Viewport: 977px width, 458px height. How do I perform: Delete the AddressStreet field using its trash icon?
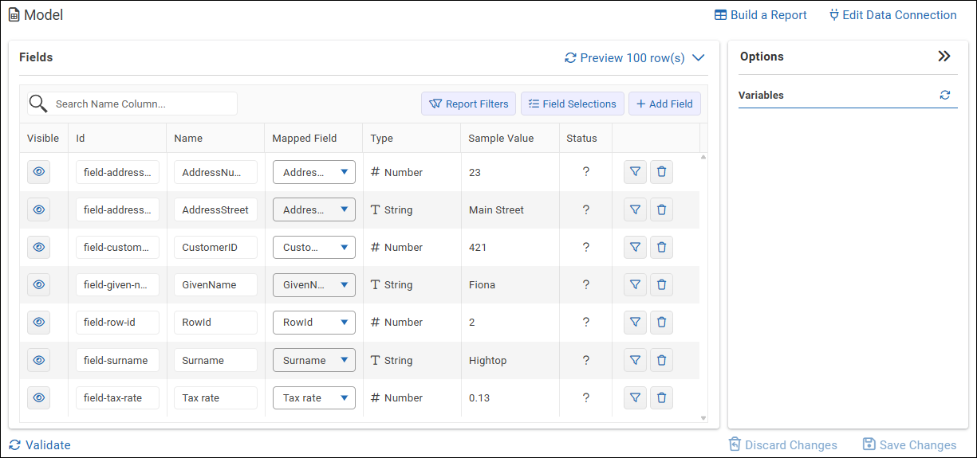pyautogui.click(x=661, y=209)
